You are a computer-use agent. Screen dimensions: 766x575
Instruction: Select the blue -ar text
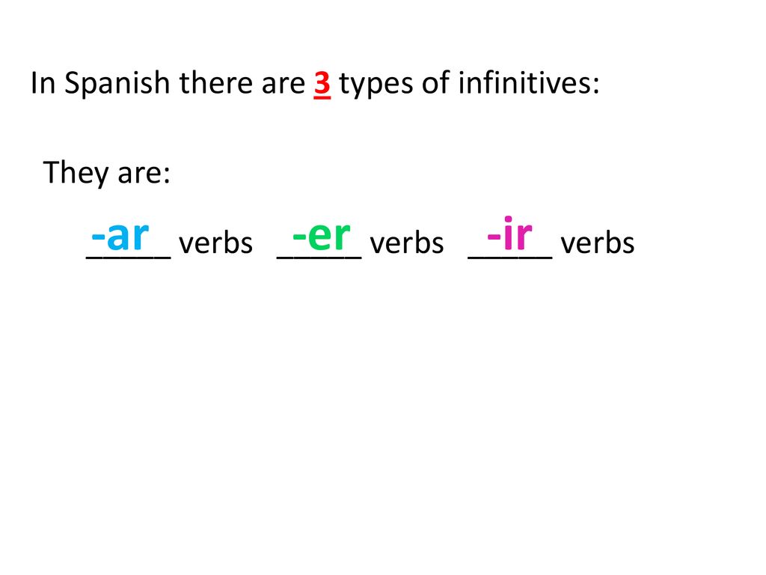click(x=120, y=236)
